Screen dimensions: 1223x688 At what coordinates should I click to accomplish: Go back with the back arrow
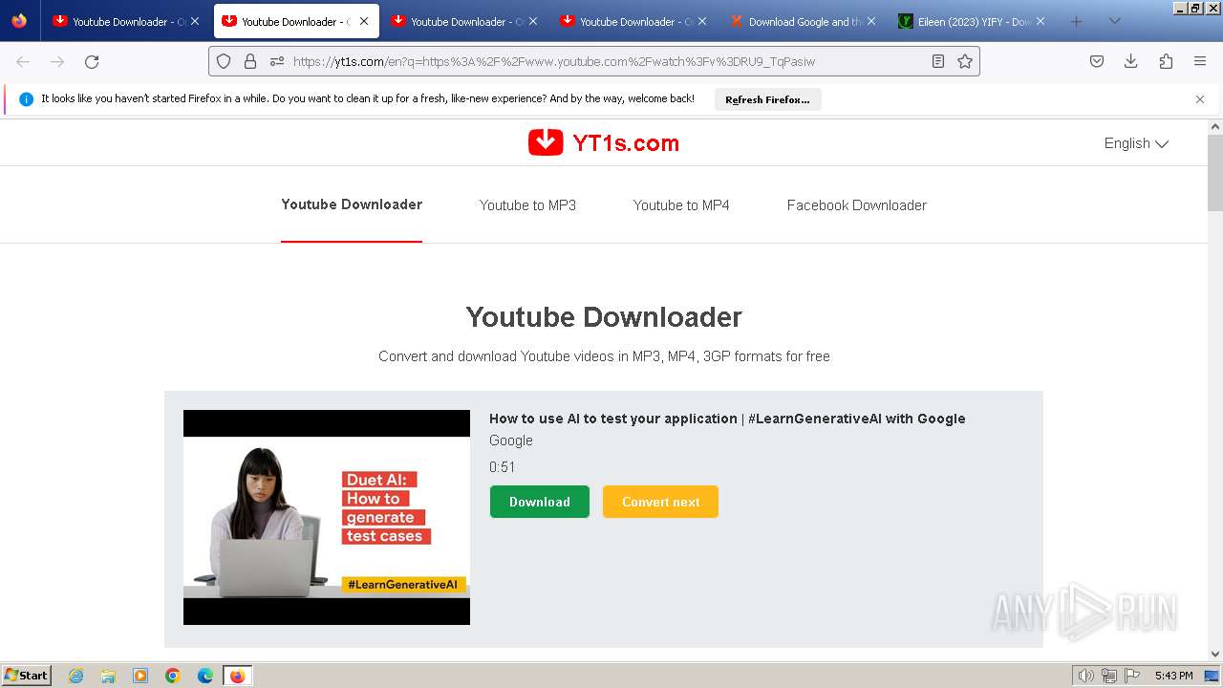(23, 61)
